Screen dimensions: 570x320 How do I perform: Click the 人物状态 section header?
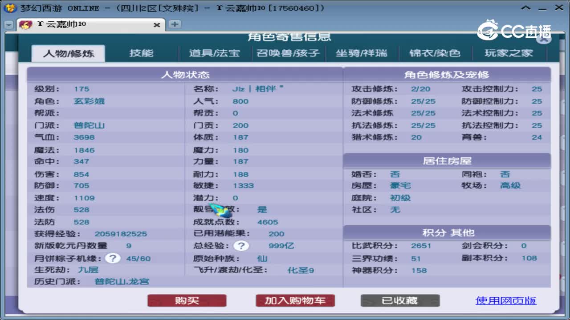pos(185,75)
